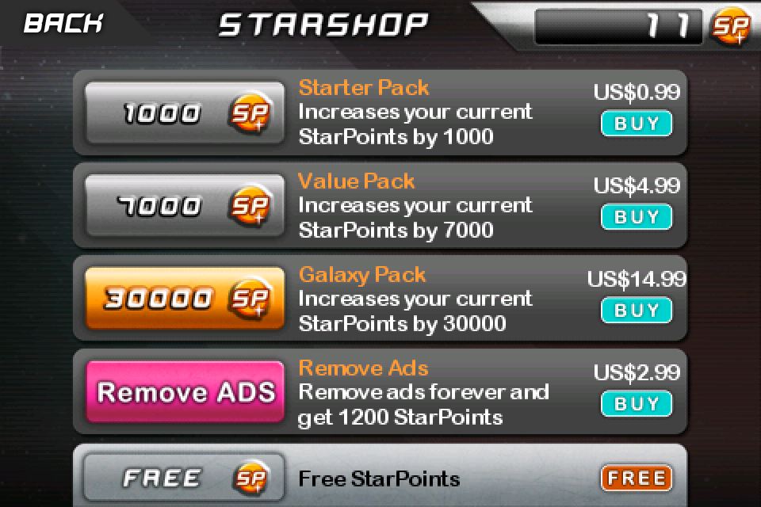Screen dimensions: 761x507
Task: Select the 7000 SP pack tile
Action: pos(185,206)
